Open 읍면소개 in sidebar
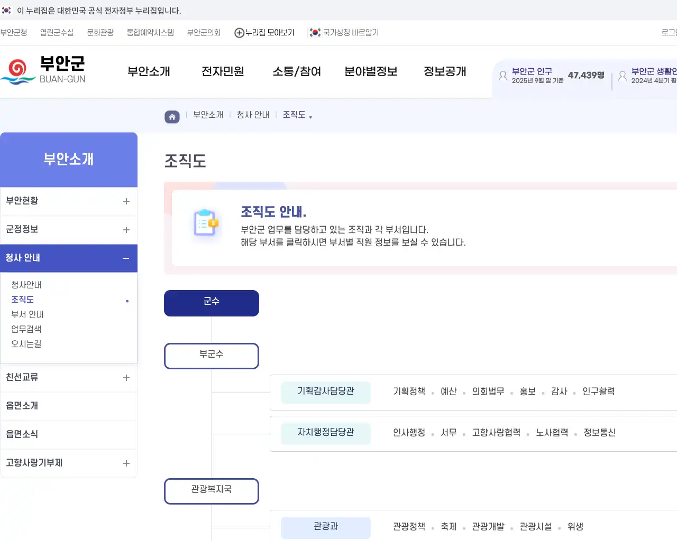Image resolution: width=677 pixels, height=541 pixels. (69, 406)
